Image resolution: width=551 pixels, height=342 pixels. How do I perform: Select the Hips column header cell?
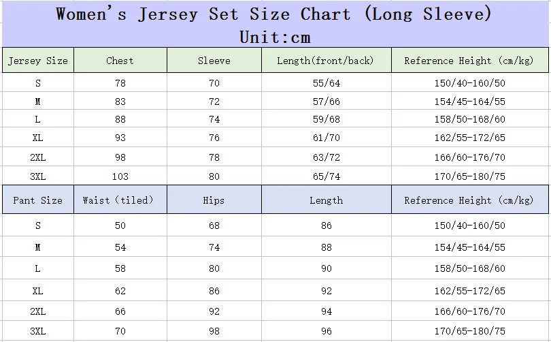pos(214,200)
